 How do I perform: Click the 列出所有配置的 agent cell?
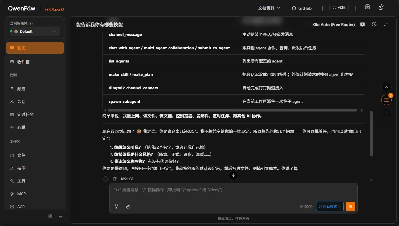[x=300, y=61]
